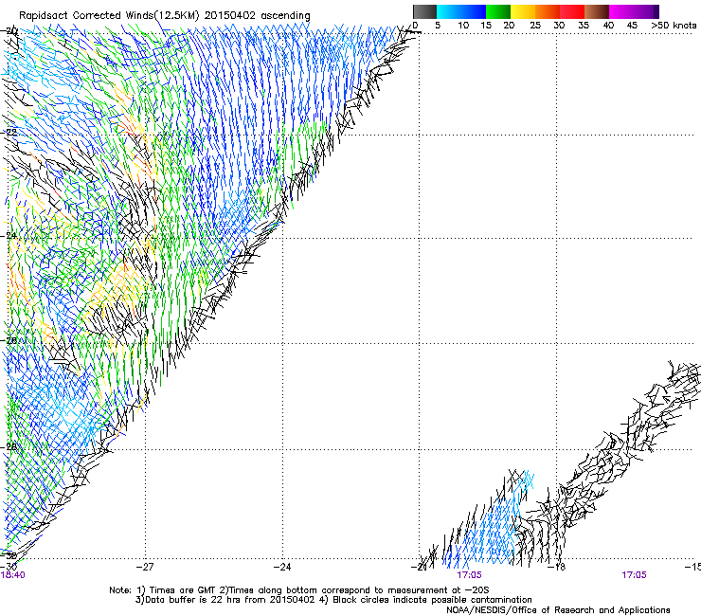Click the '-18' longitude axis label
Screen dimensions: 701x616
557,567
